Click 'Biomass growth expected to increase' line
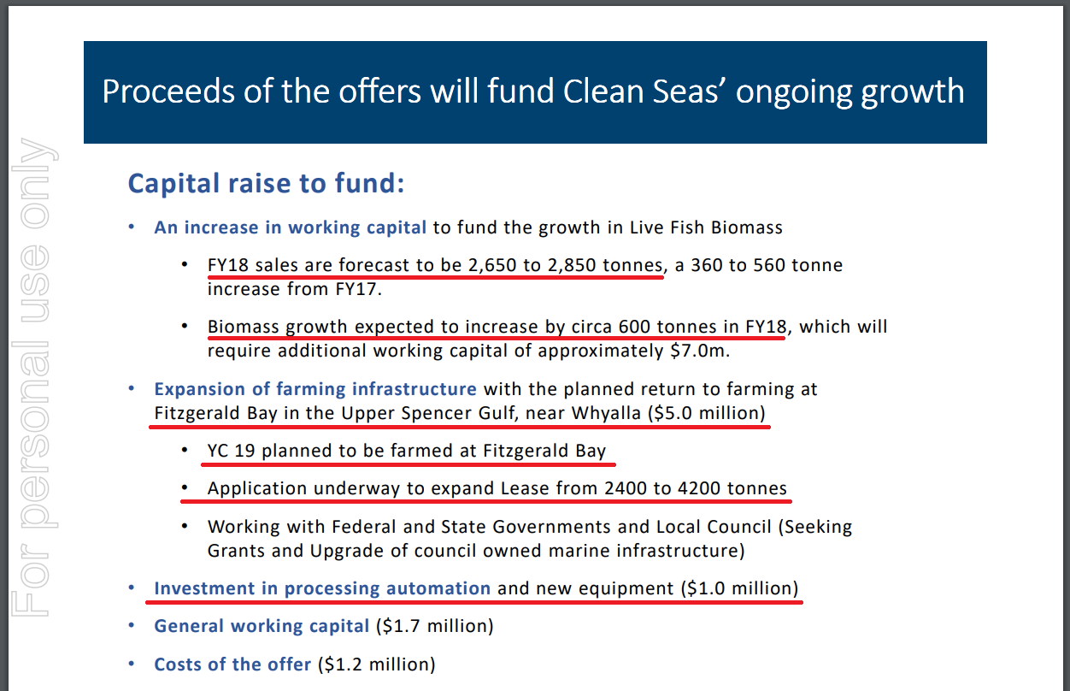This screenshot has height=691, width=1070. pos(548,327)
